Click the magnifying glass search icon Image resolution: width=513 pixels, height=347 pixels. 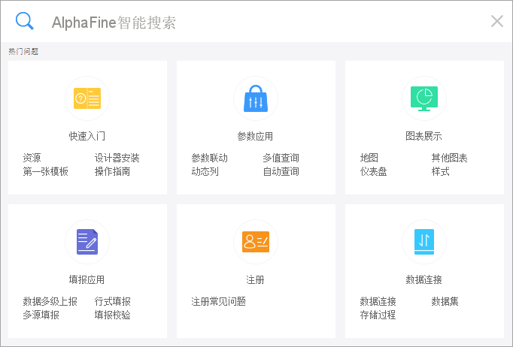pyautogui.click(x=25, y=21)
